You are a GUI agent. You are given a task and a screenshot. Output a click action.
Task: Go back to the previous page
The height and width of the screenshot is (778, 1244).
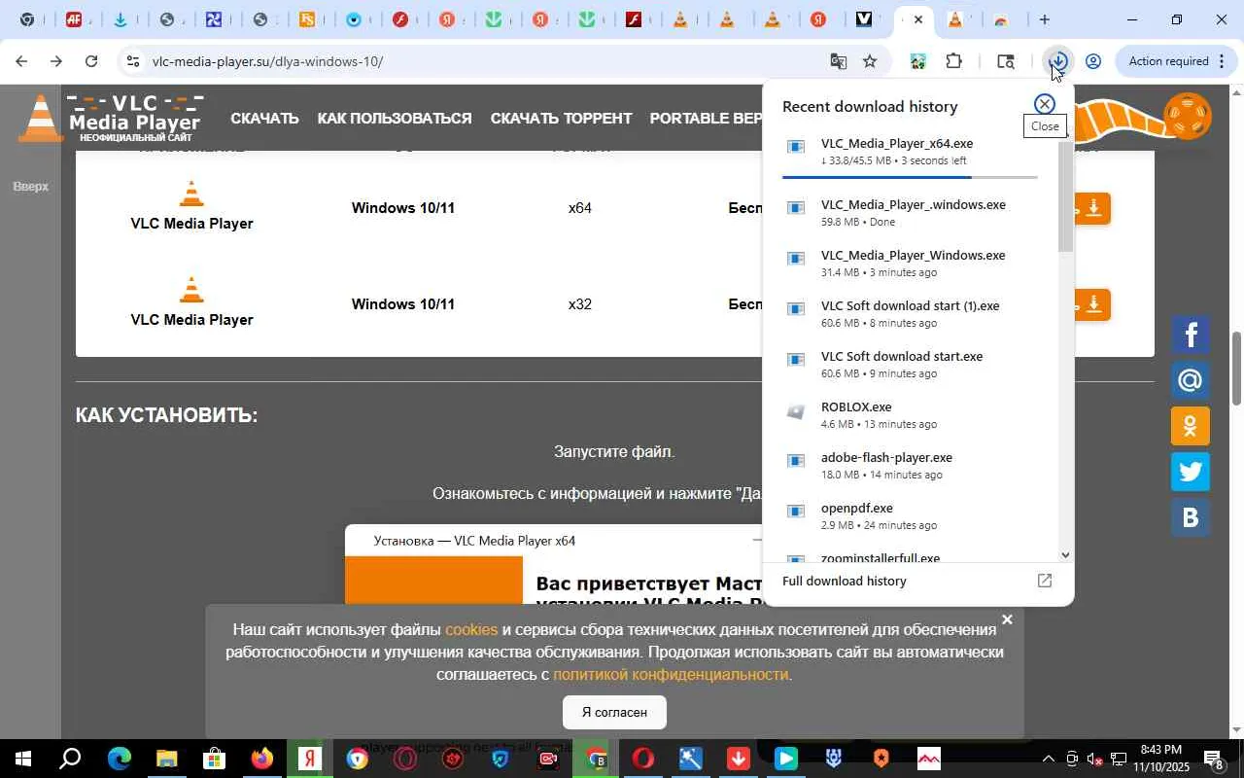[x=20, y=61]
